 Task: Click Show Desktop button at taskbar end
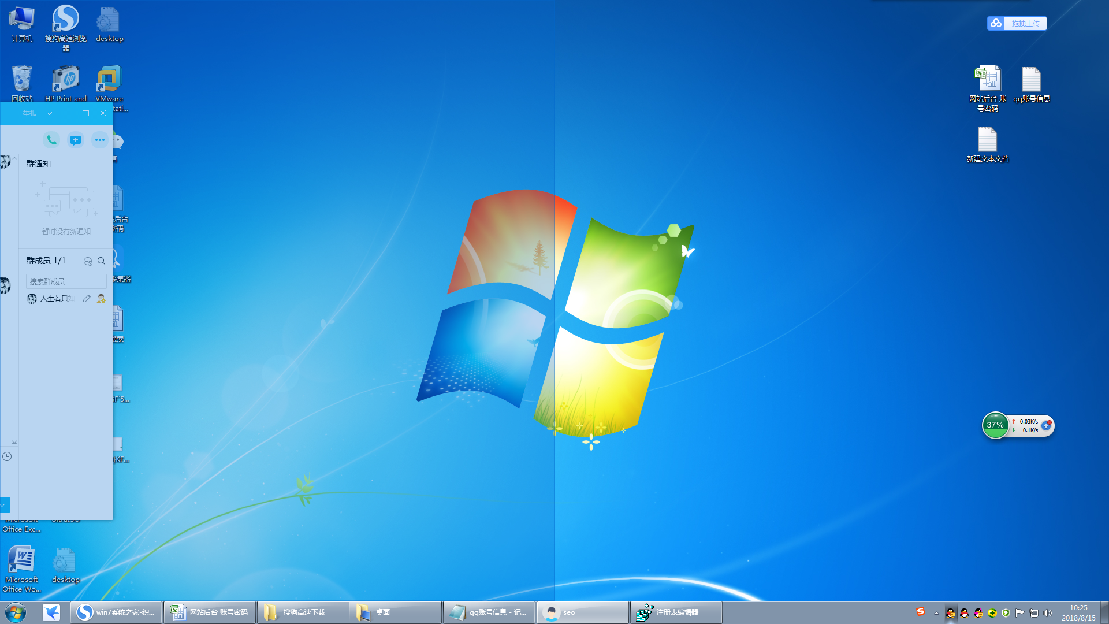1104,612
